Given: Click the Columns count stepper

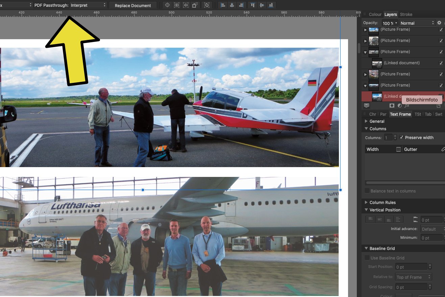Looking at the screenshot, I should tap(395, 137).
